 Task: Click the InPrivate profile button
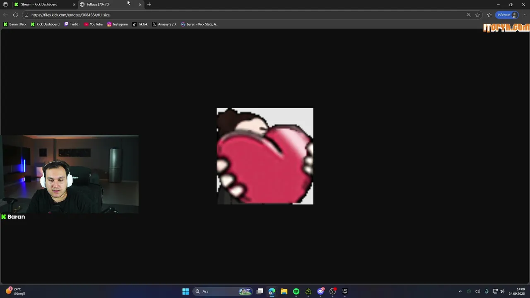(507, 15)
